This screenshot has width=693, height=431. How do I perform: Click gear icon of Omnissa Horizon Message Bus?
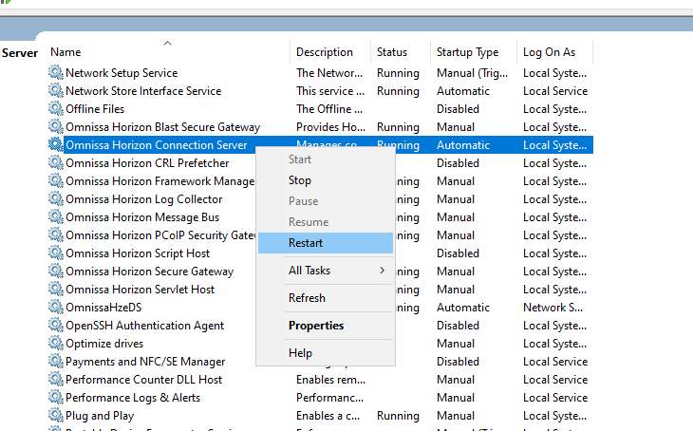point(56,217)
